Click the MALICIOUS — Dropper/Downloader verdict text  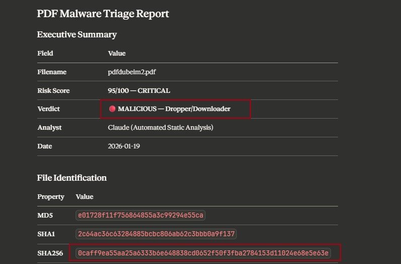[174, 109]
